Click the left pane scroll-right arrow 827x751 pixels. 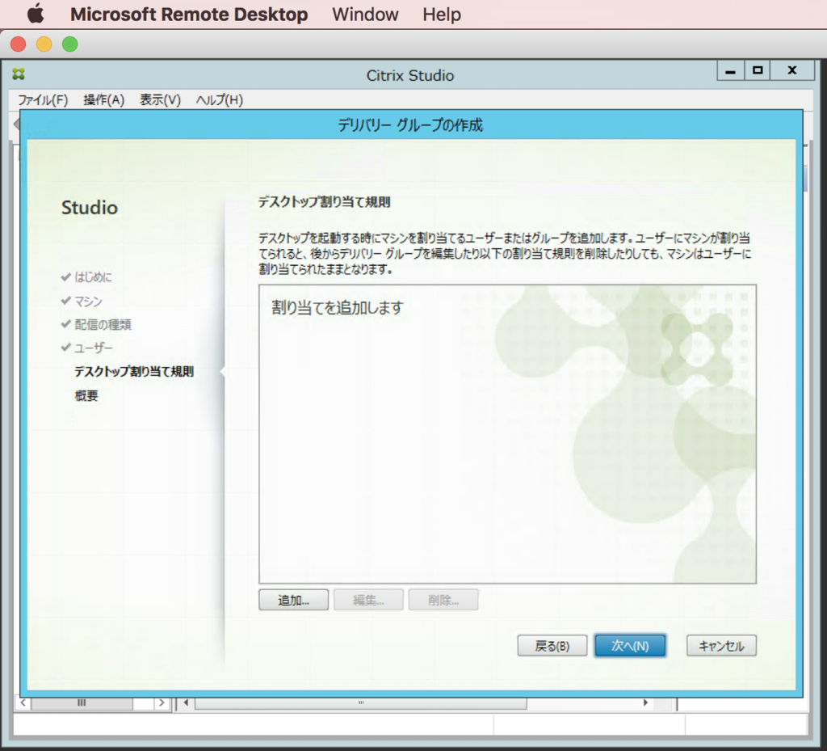pos(162,703)
